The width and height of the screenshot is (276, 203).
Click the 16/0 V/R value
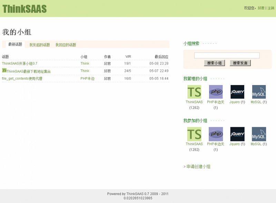(128, 79)
